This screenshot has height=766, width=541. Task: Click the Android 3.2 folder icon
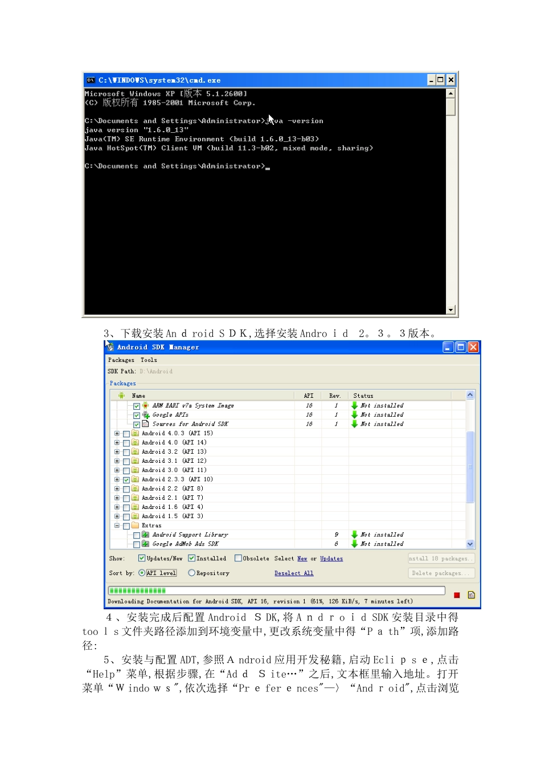click(x=135, y=451)
